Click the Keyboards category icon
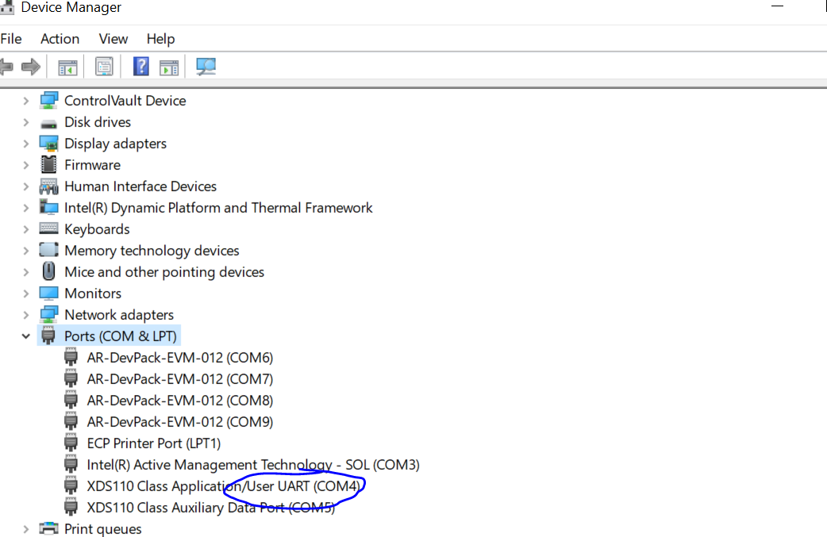 coord(48,228)
